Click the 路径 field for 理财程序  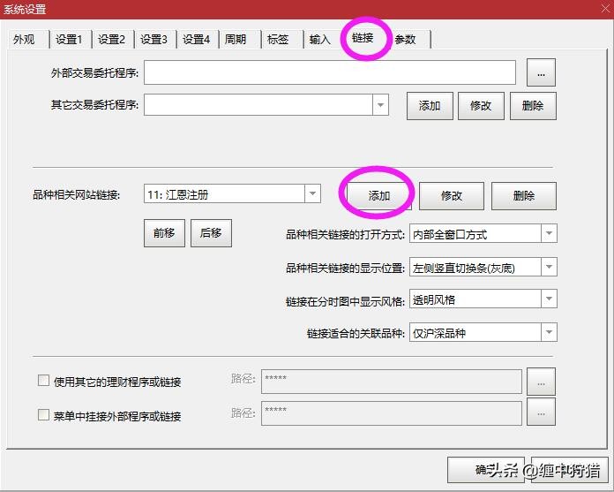(392, 381)
